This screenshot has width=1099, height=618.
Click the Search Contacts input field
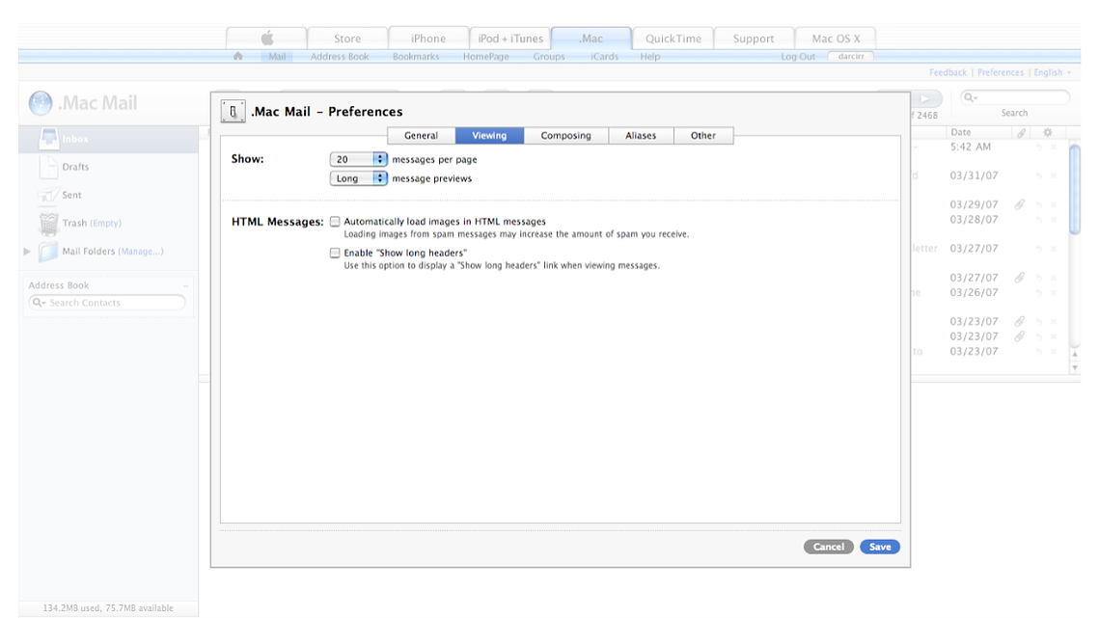[x=107, y=303]
